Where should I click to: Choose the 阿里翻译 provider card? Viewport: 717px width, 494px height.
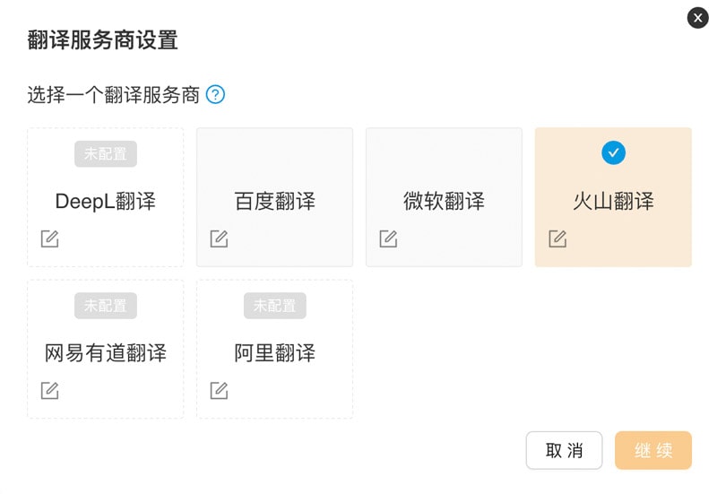tap(274, 352)
